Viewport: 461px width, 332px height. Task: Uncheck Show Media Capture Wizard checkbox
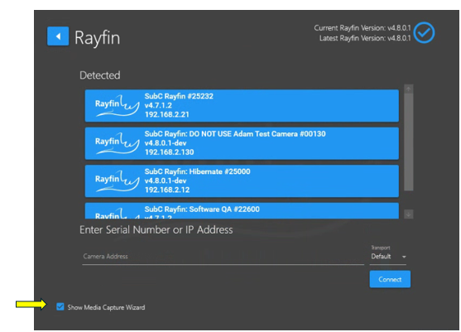coord(60,306)
